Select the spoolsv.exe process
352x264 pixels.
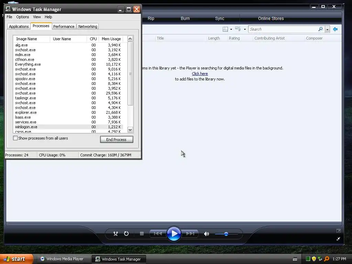tap(68, 79)
